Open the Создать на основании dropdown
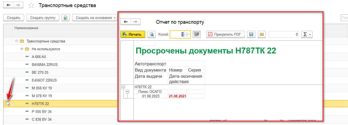The width and height of the screenshot is (348, 125). [95, 18]
